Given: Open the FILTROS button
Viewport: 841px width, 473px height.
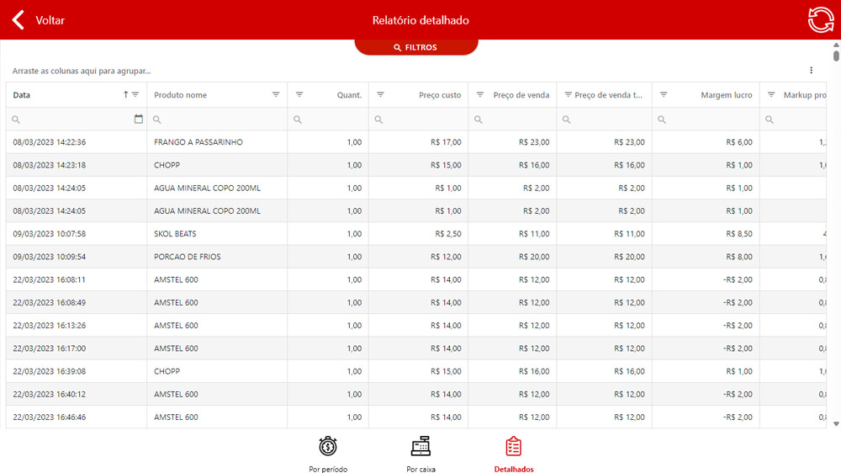Looking at the screenshot, I should [x=416, y=47].
